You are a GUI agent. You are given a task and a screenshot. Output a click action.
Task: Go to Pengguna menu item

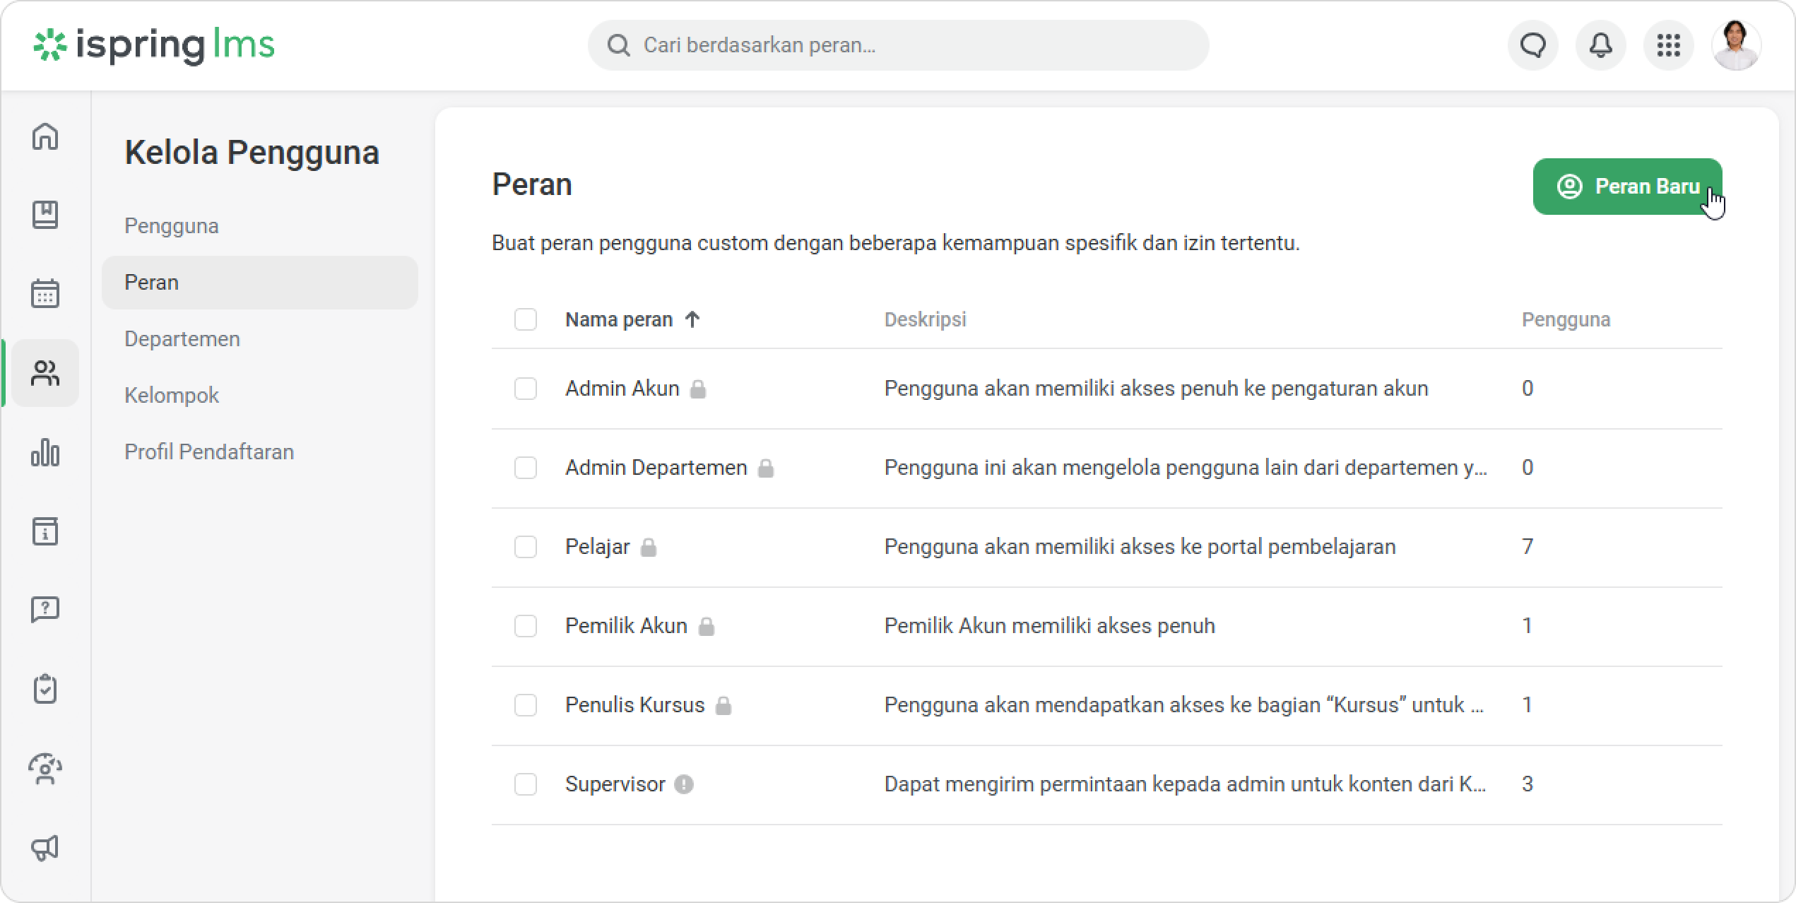[x=172, y=226]
